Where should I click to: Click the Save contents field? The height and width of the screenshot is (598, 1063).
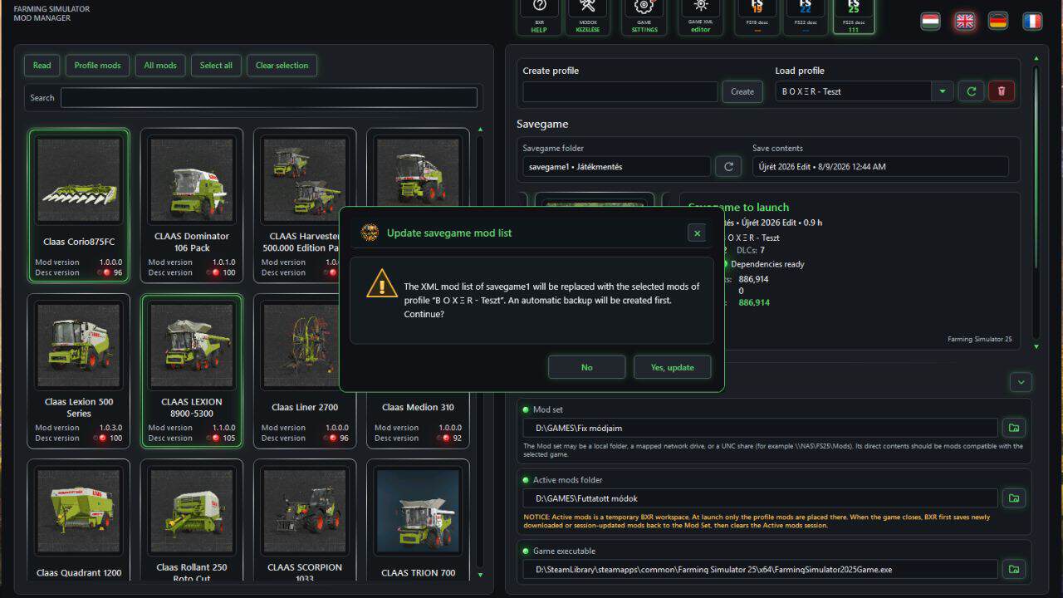[x=880, y=167]
